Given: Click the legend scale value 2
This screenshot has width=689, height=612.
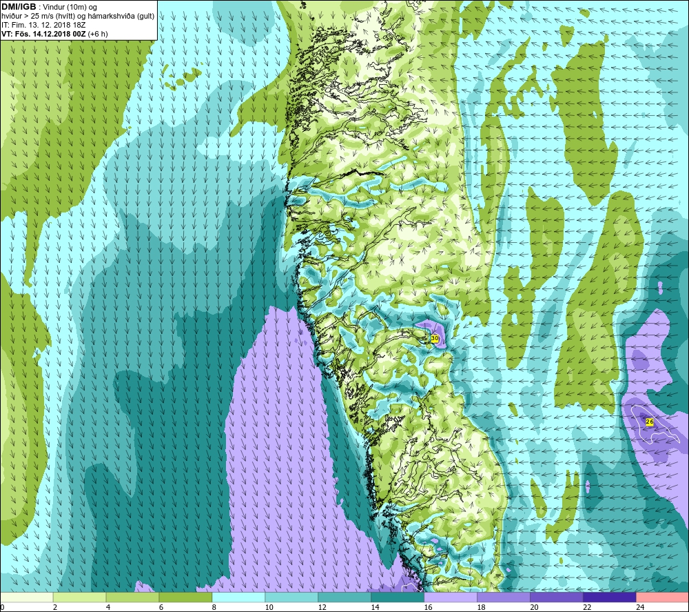Looking at the screenshot, I should coord(55,607).
